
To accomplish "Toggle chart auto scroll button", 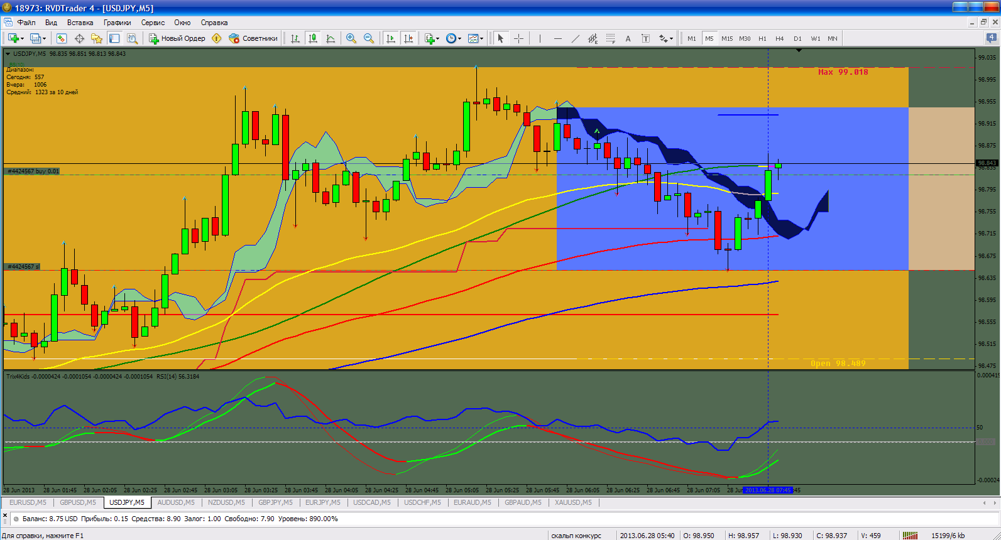I will pos(391,38).
